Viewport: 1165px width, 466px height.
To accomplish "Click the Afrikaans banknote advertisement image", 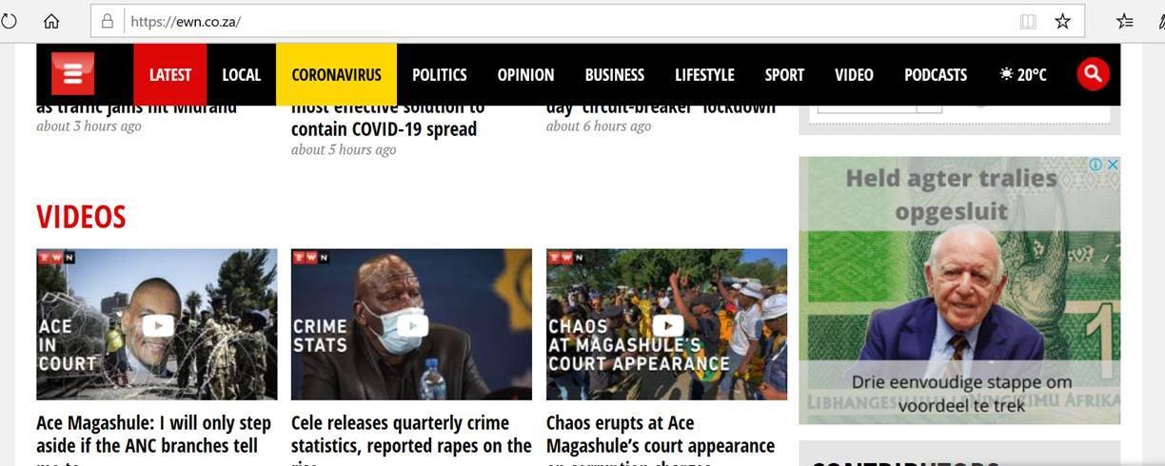I will pos(959,290).
